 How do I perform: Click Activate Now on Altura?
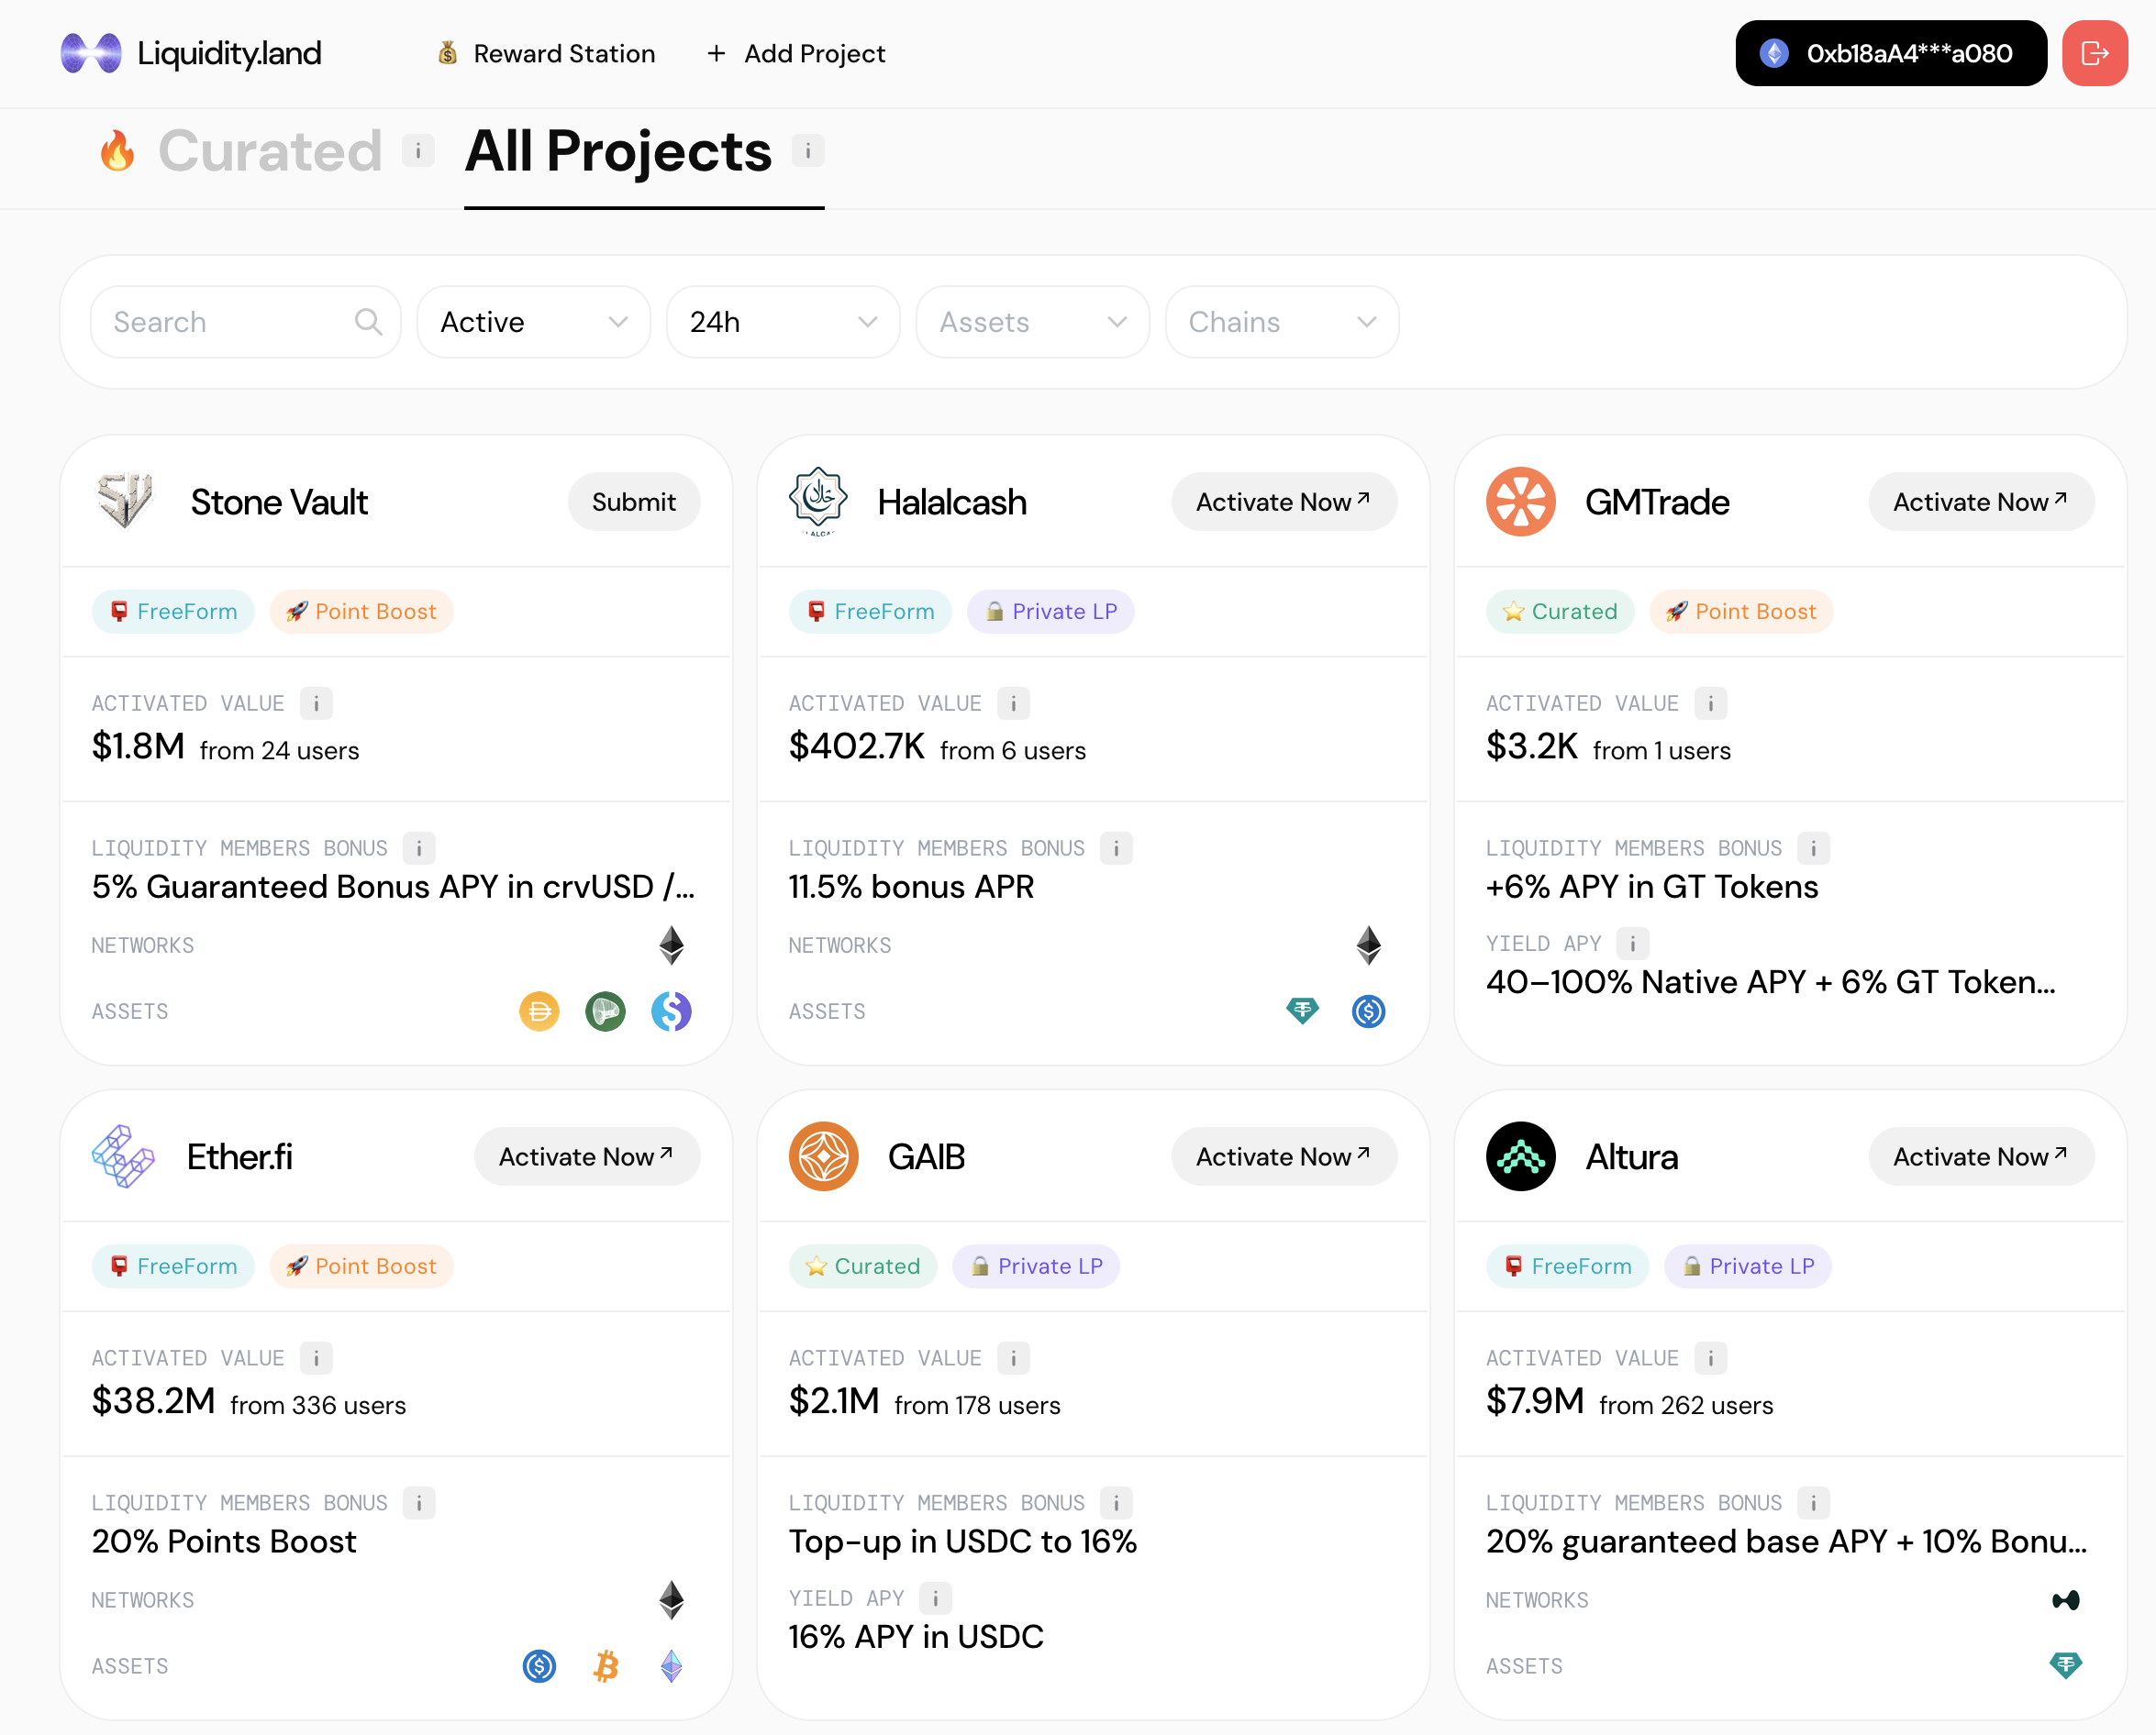(1981, 1156)
